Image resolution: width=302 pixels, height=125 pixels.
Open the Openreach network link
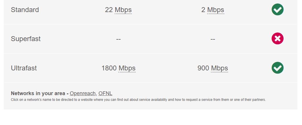tap(83, 93)
